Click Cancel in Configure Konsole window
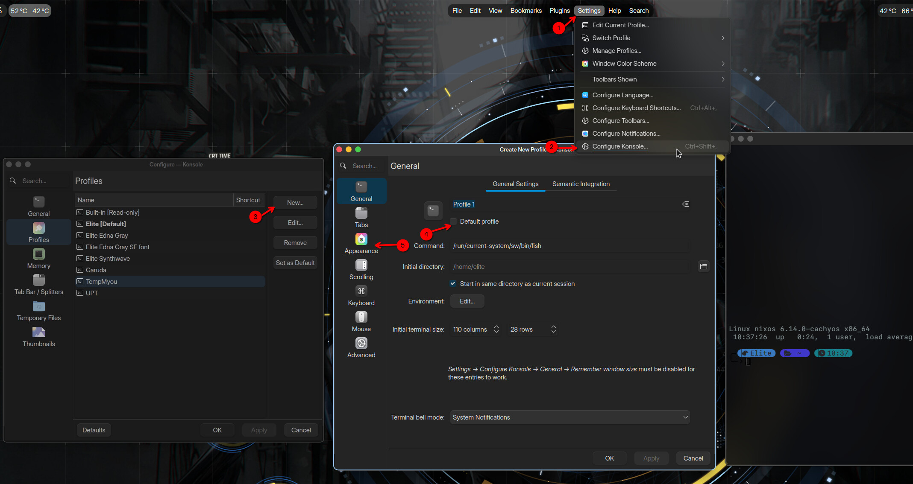This screenshot has height=484, width=913. click(301, 430)
